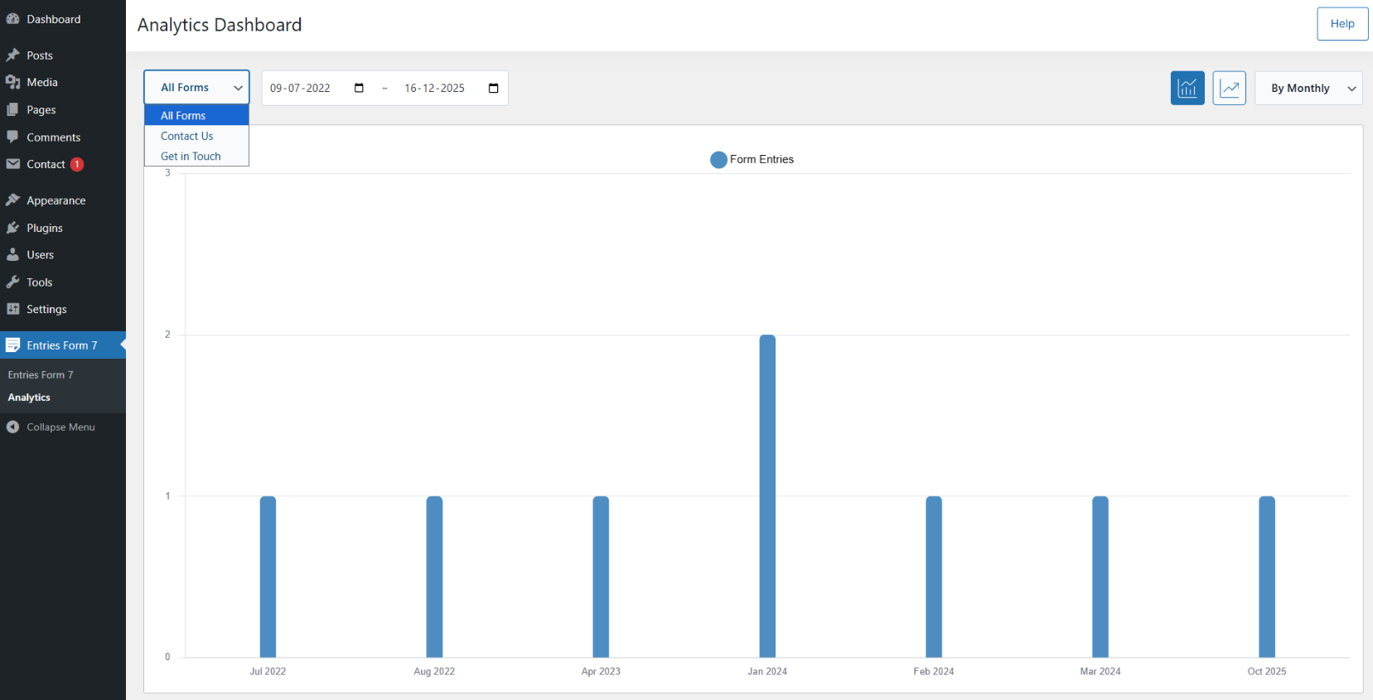Click the Tools wrench icon

(12, 282)
